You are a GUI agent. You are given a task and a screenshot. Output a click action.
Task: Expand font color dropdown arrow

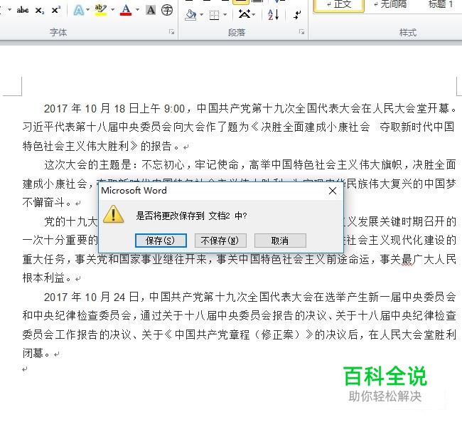137,10
